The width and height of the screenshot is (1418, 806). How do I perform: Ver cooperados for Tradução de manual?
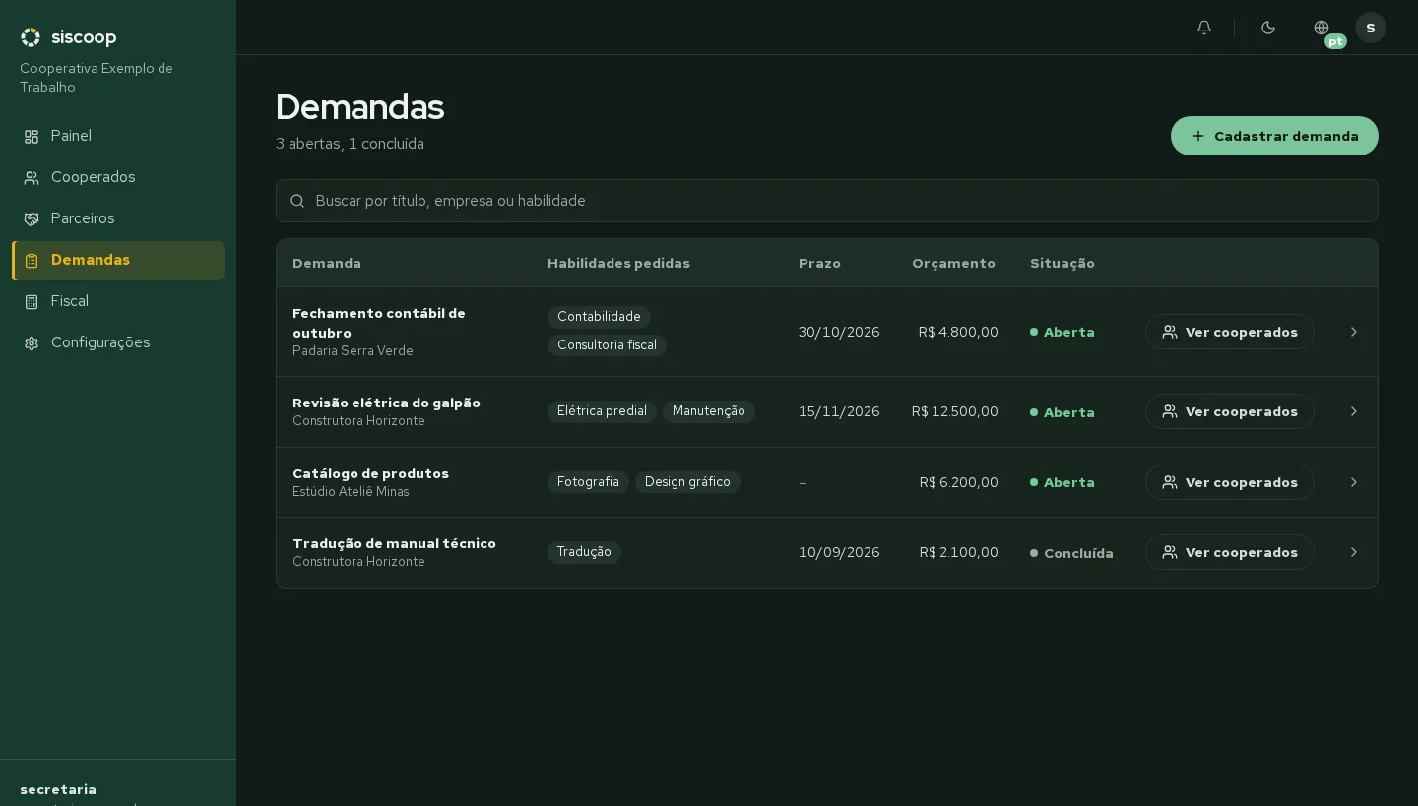click(x=1230, y=552)
